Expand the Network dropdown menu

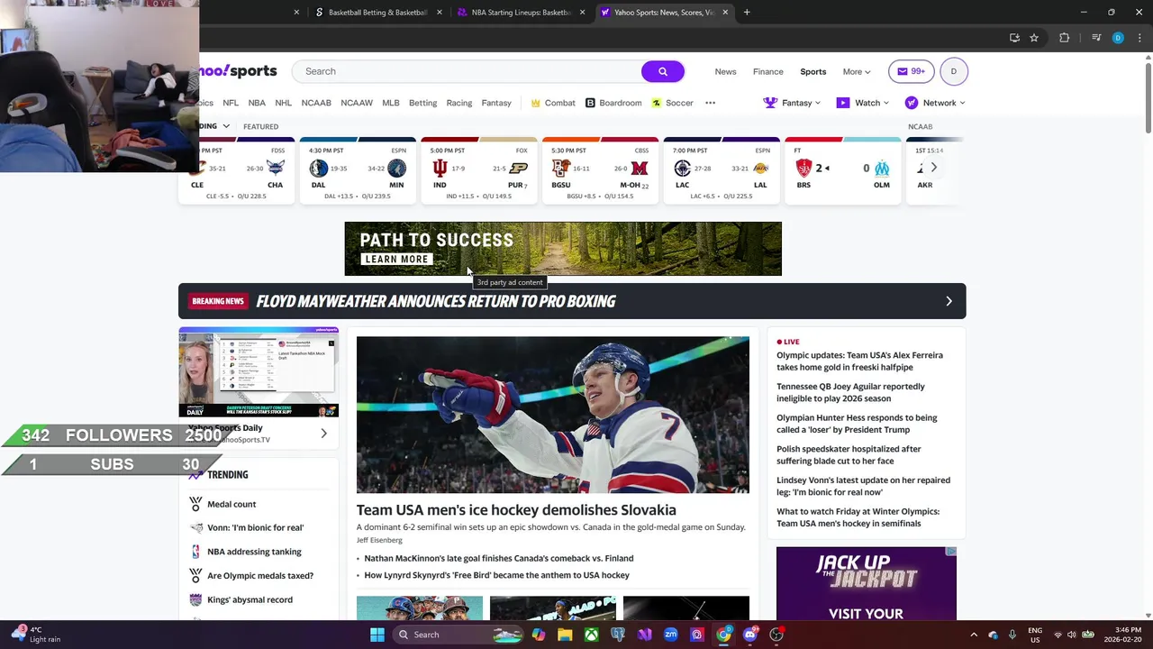(x=935, y=103)
